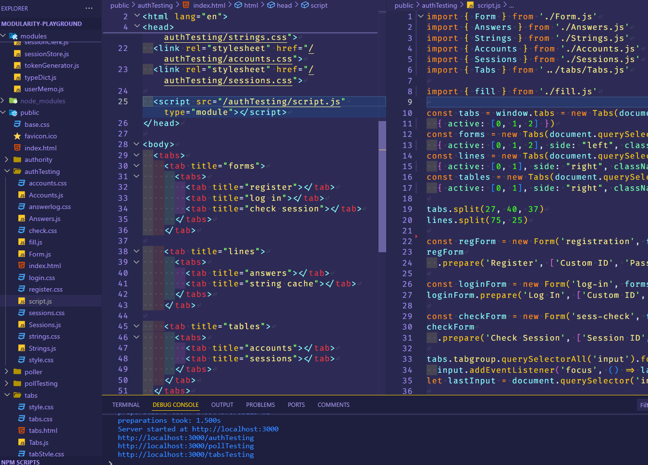Click the HTML icon of public index.html
The width and height of the screenshot is (648, 465).
pos(17,148)
